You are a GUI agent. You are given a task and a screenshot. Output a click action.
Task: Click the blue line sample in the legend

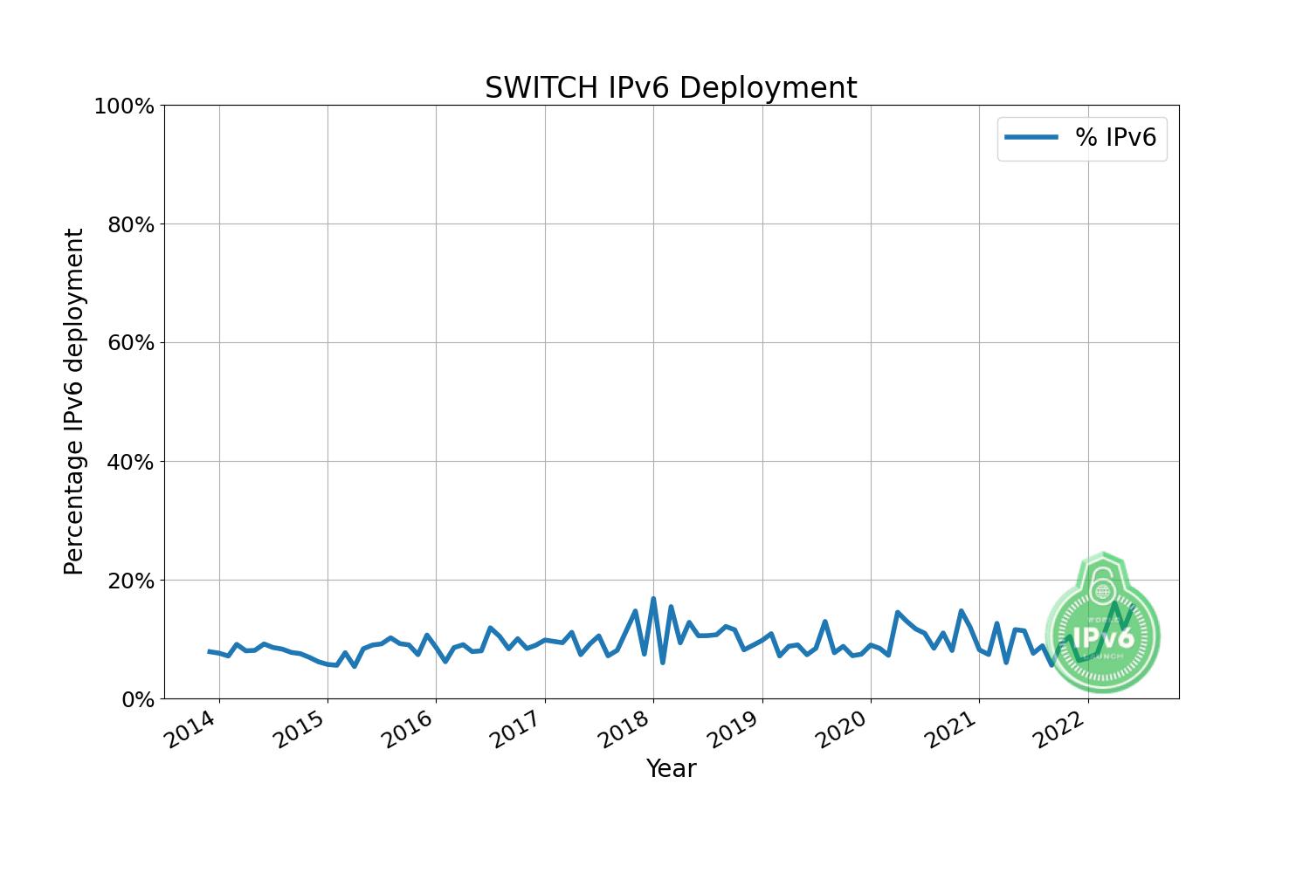(1031, 137)
